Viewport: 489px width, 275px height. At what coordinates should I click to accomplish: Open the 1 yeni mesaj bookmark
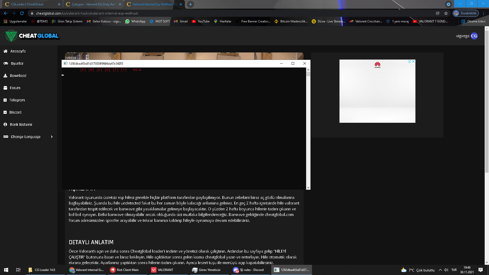pos(397,21)
